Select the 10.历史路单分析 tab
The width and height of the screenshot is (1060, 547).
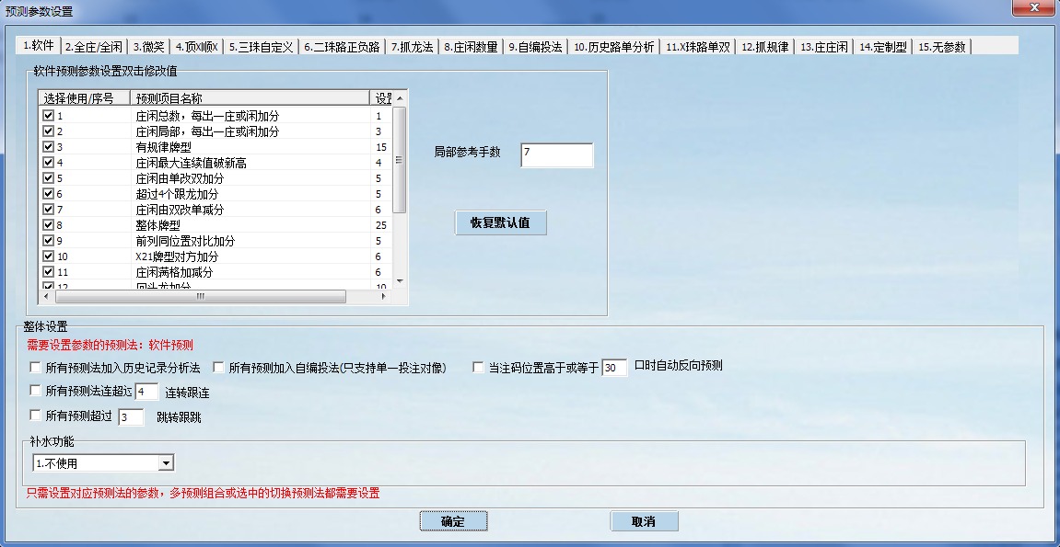[613, 47]
